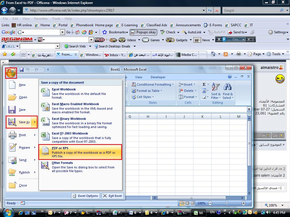This screenshot has height=217, width=290.
Task: Open the E-Learning link in Links bar
Action: pyautogui.click(x=127, y=25)
